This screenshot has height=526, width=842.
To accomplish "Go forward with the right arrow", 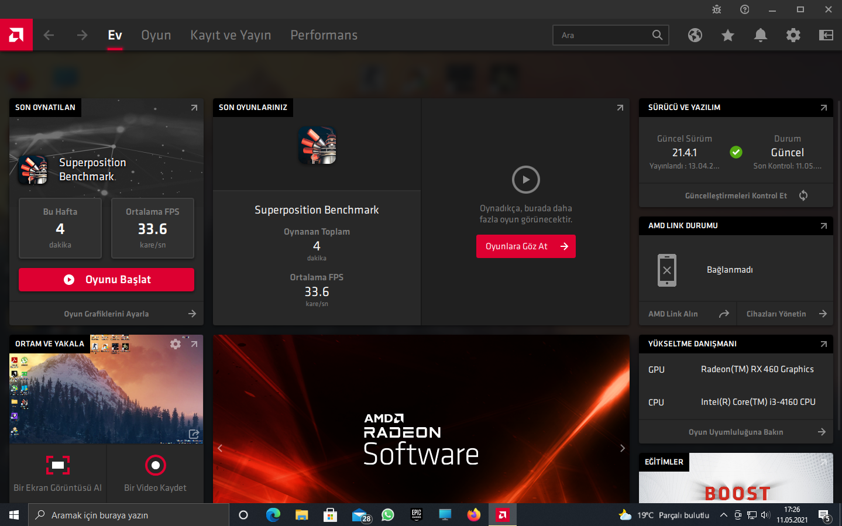I will [82, 35].
